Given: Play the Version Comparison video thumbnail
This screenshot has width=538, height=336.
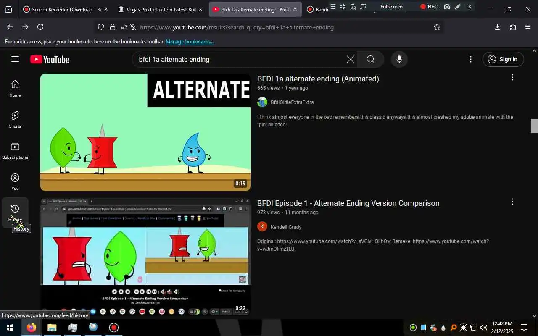Looking at the screenshot, I should click(145, 257).
